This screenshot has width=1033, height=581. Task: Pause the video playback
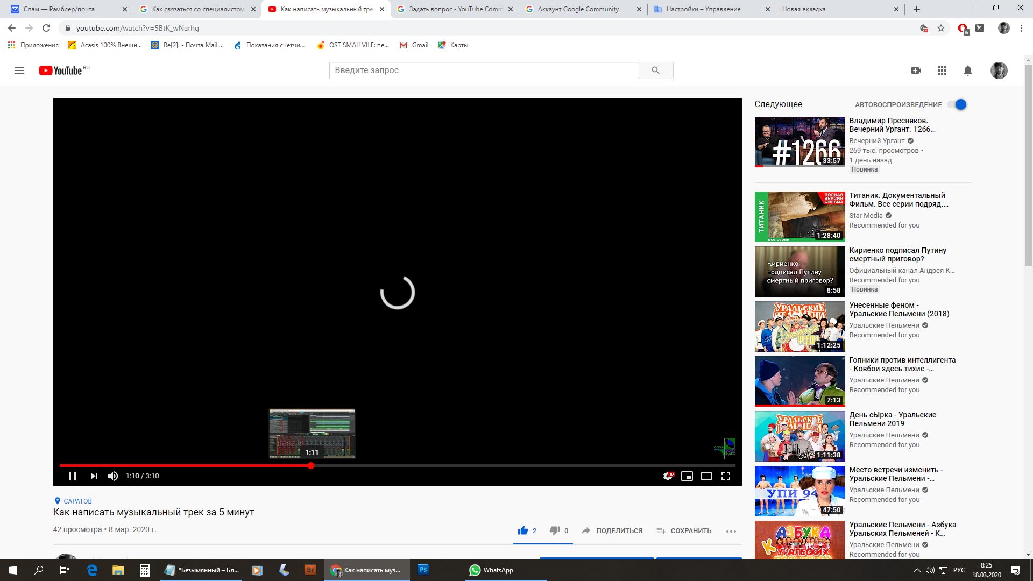(x=72, y=476)
